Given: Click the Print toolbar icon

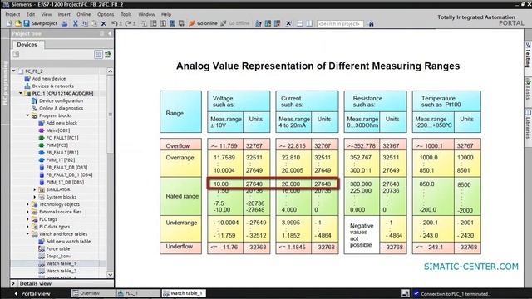Looking at the screenshot, I should tap(65, 23).
